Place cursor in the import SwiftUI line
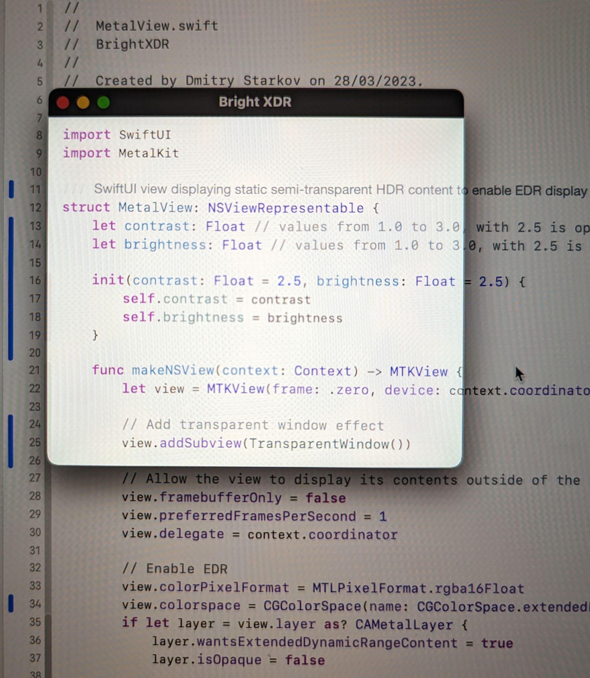This screenshot has width=590, height=678. point(117,134)
